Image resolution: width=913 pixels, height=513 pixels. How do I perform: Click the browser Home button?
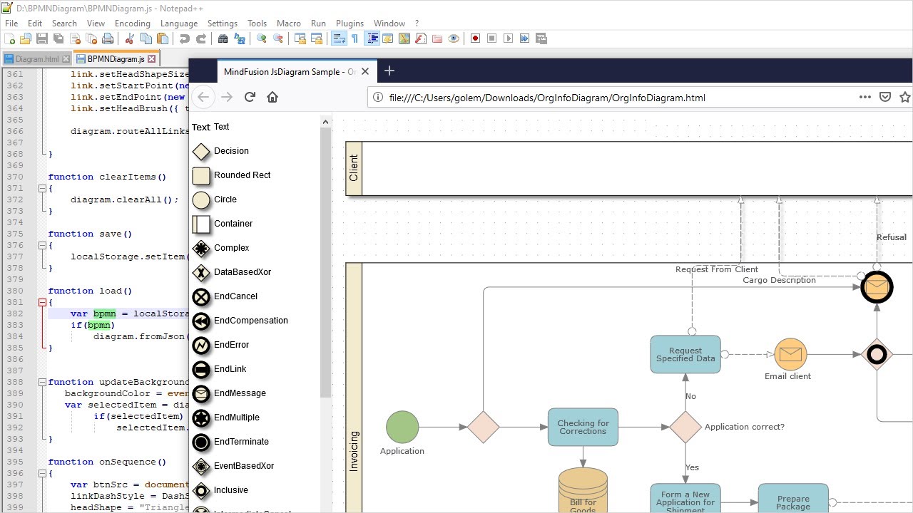(x=272, y=97)
